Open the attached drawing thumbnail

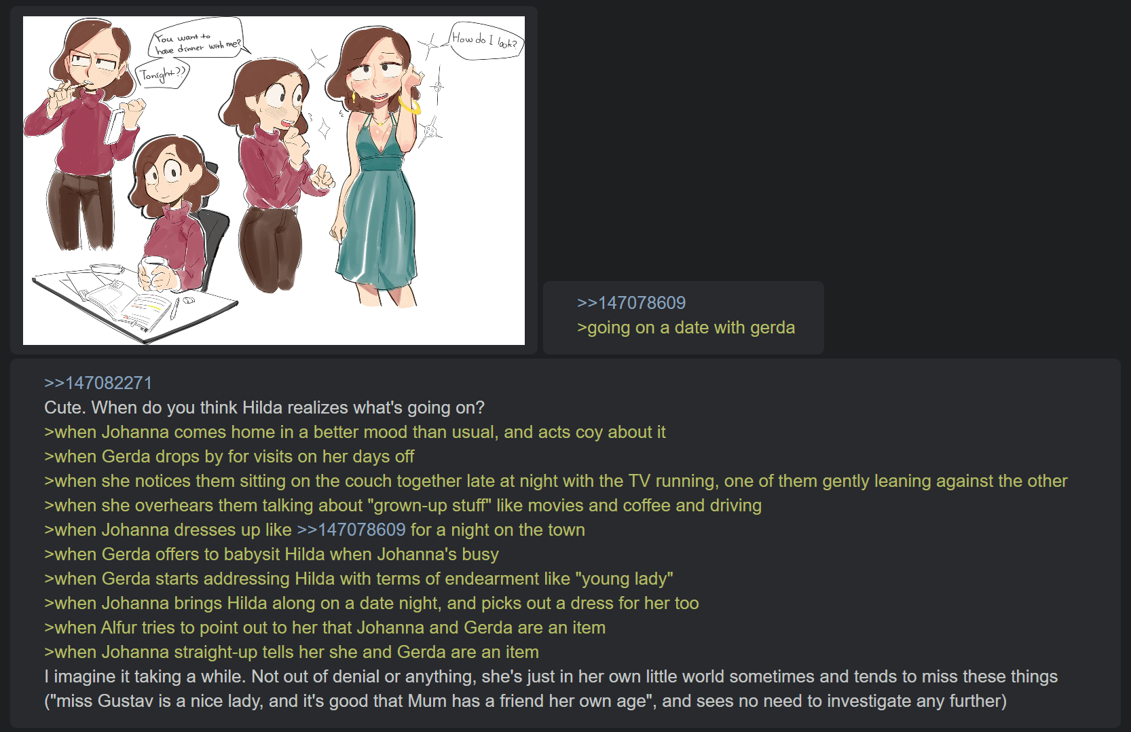click(x=274, y=181)
